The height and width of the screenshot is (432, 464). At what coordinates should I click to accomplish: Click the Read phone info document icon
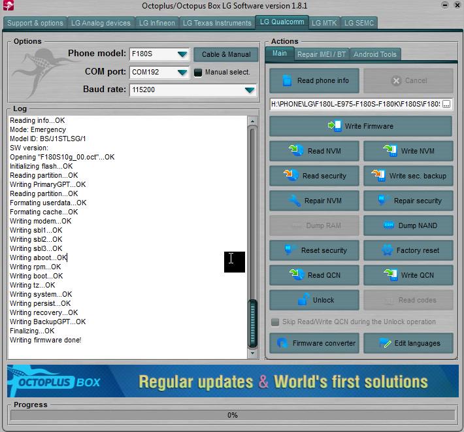pos(287,80)
